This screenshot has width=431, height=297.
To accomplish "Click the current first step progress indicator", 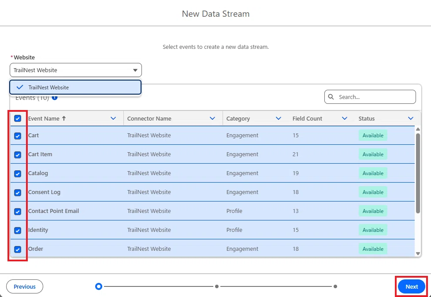I will pos(99,286).
